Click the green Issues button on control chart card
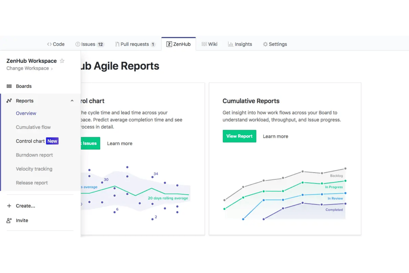This screenshot has height=273, width=409. [90, 143]
